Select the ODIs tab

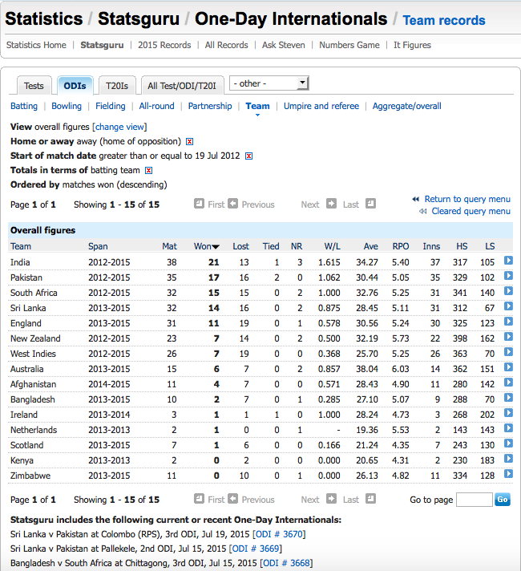click(x=75, y=86)
